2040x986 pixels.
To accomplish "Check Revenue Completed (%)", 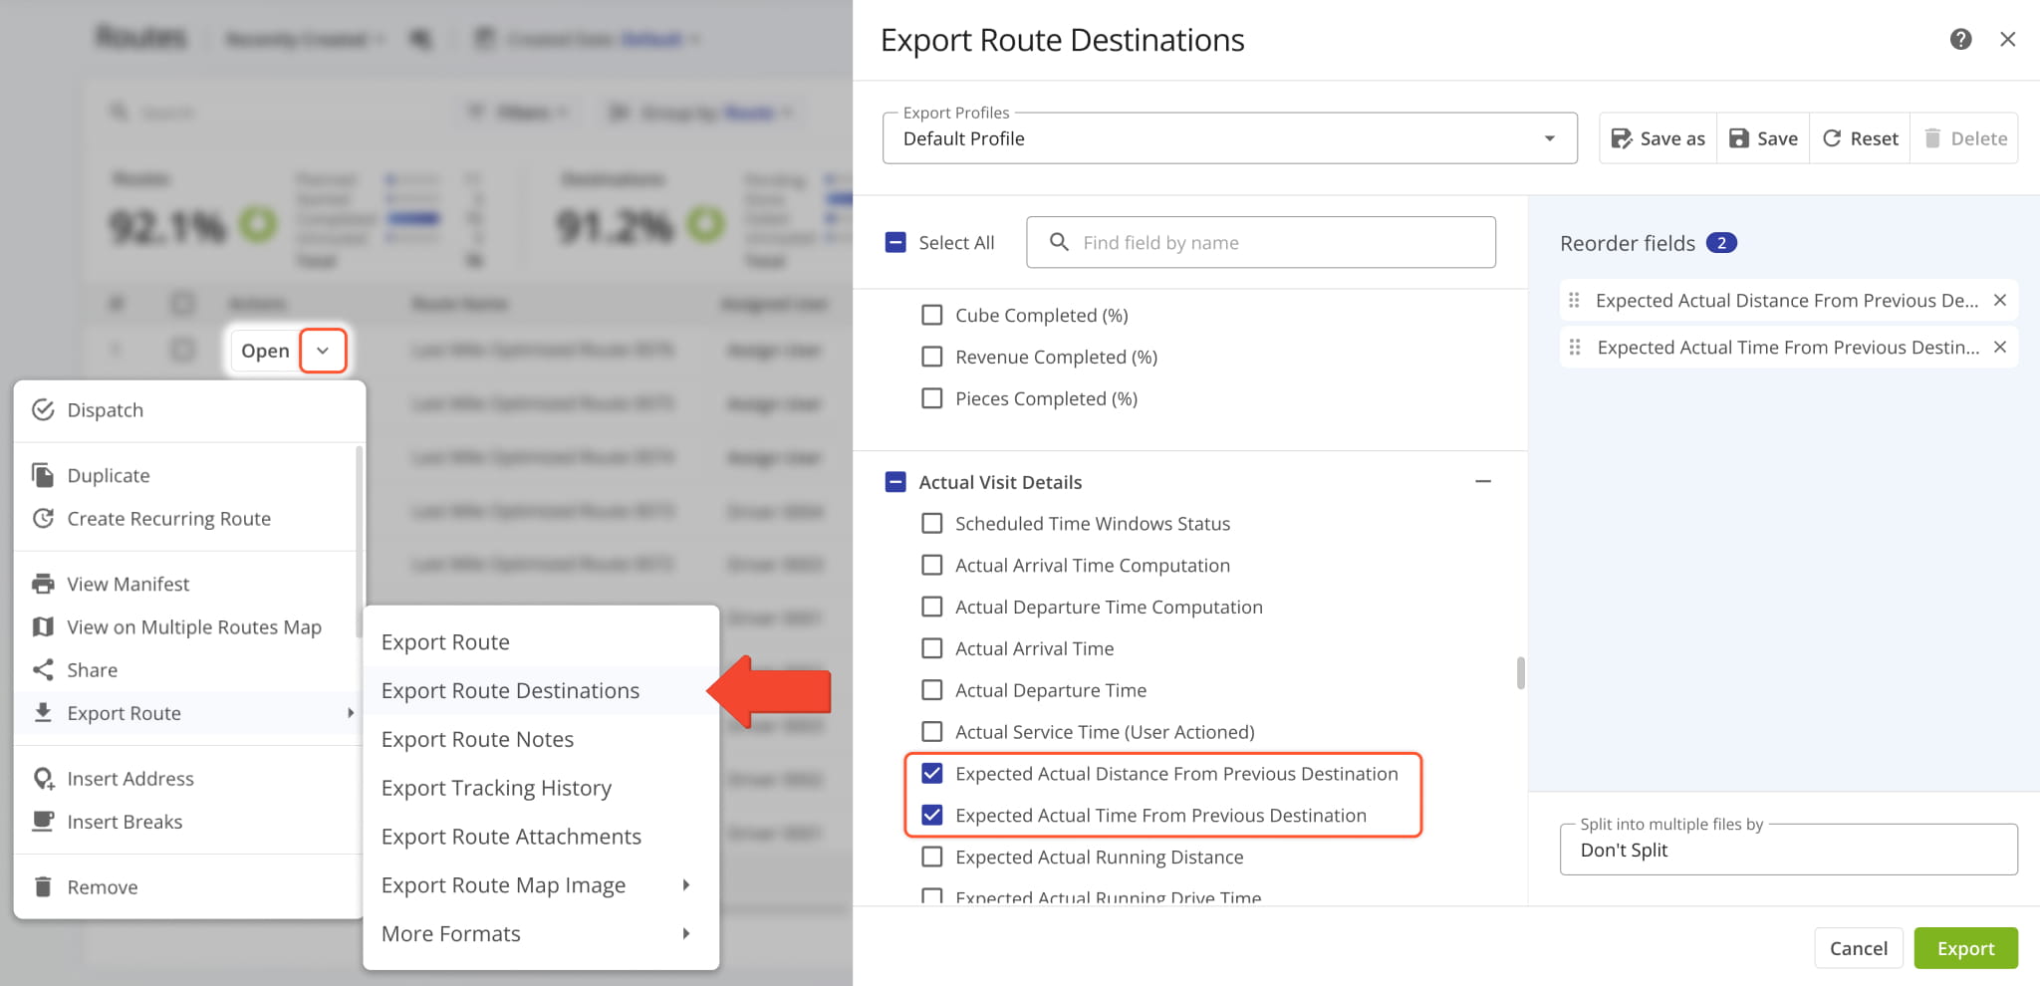I will pyautogui.click(x=932, y=357).
